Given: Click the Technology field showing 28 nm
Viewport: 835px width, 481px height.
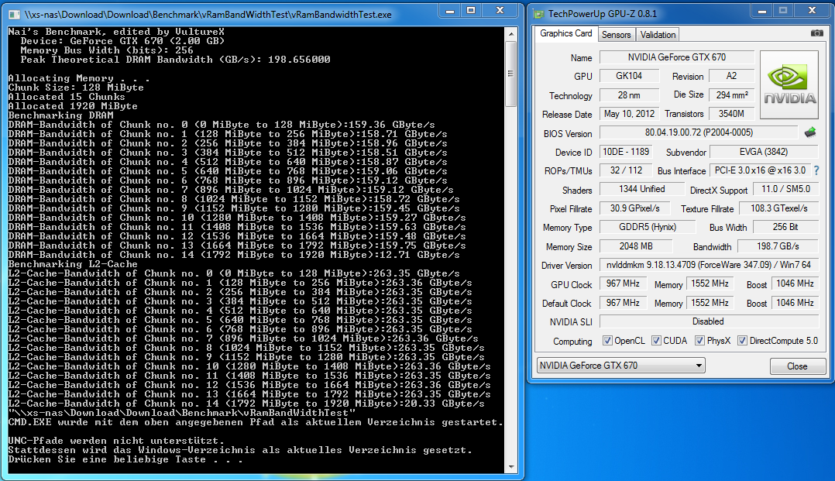Looking at the screenshot, I should pyautogui.click(x=629, y=94).
